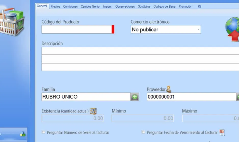
Task: Click the Mínimo value field
Action: (143, 118)
